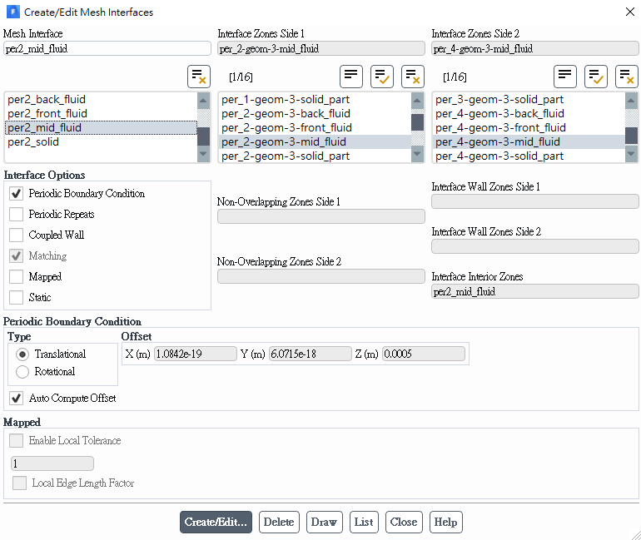
Task: Select per2_back_fluid in Mesh Interface list
Action: pyautogui.click(x=47, y=100)
